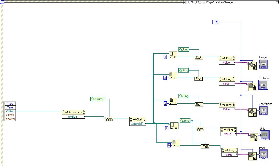Click the Variant To Data node for Coeffizient
This screenshot has width=279, height=166.
point(253,113)
